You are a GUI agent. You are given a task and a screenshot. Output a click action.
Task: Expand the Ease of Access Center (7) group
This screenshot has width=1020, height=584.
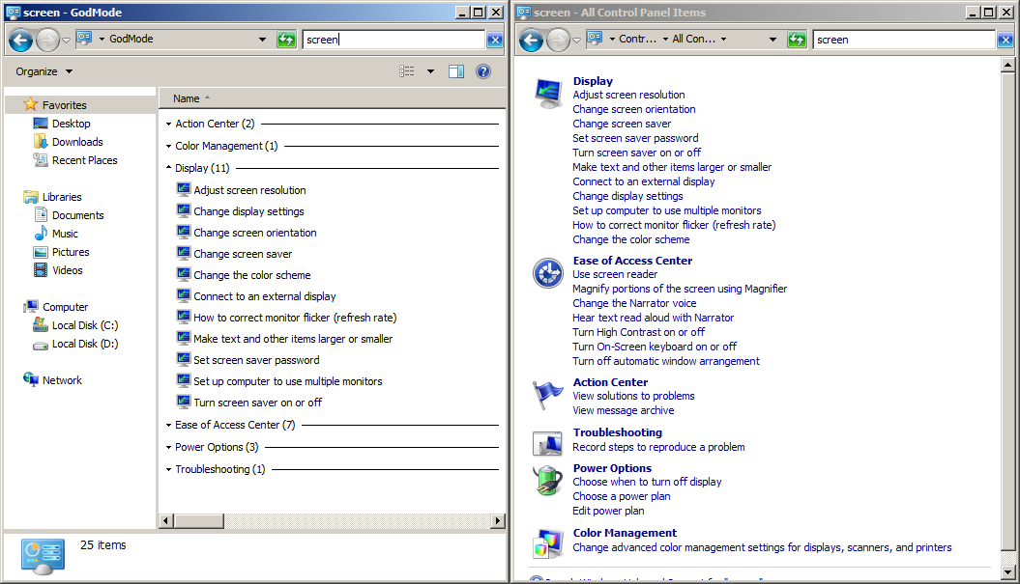168,425
